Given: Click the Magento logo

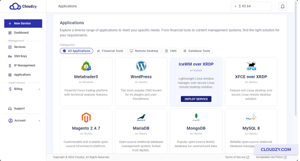Looking at the screenshot, I should tap(86, 117).
